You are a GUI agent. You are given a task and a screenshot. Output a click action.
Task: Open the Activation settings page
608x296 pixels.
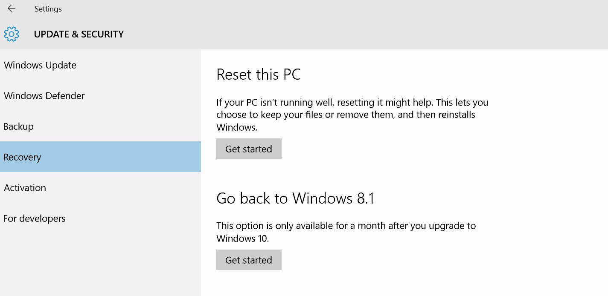click(x=25, y=188)
